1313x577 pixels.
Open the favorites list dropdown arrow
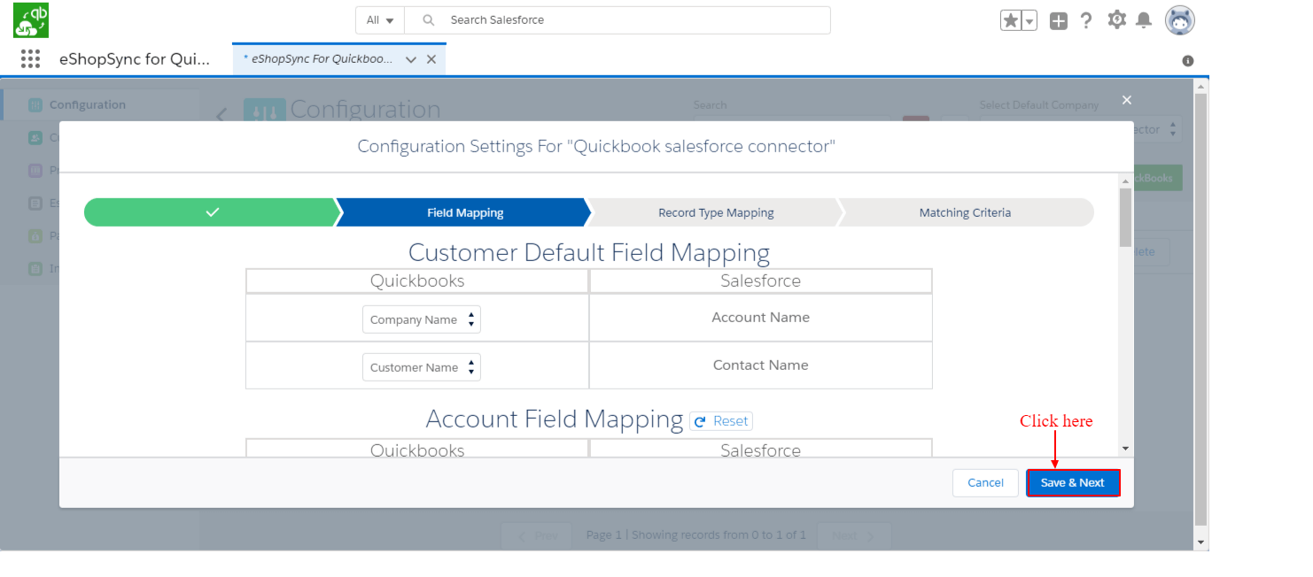tap(1029, 21)
